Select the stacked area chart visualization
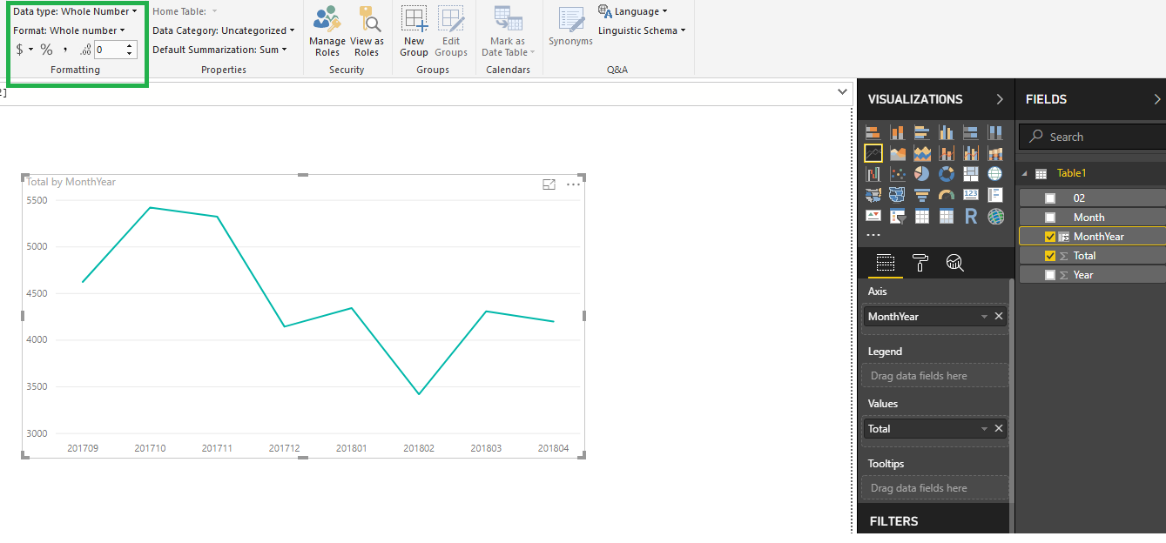 [x=921, y=154]
